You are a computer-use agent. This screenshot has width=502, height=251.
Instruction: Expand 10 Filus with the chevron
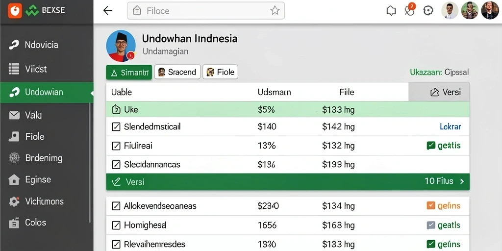(462, 181)
